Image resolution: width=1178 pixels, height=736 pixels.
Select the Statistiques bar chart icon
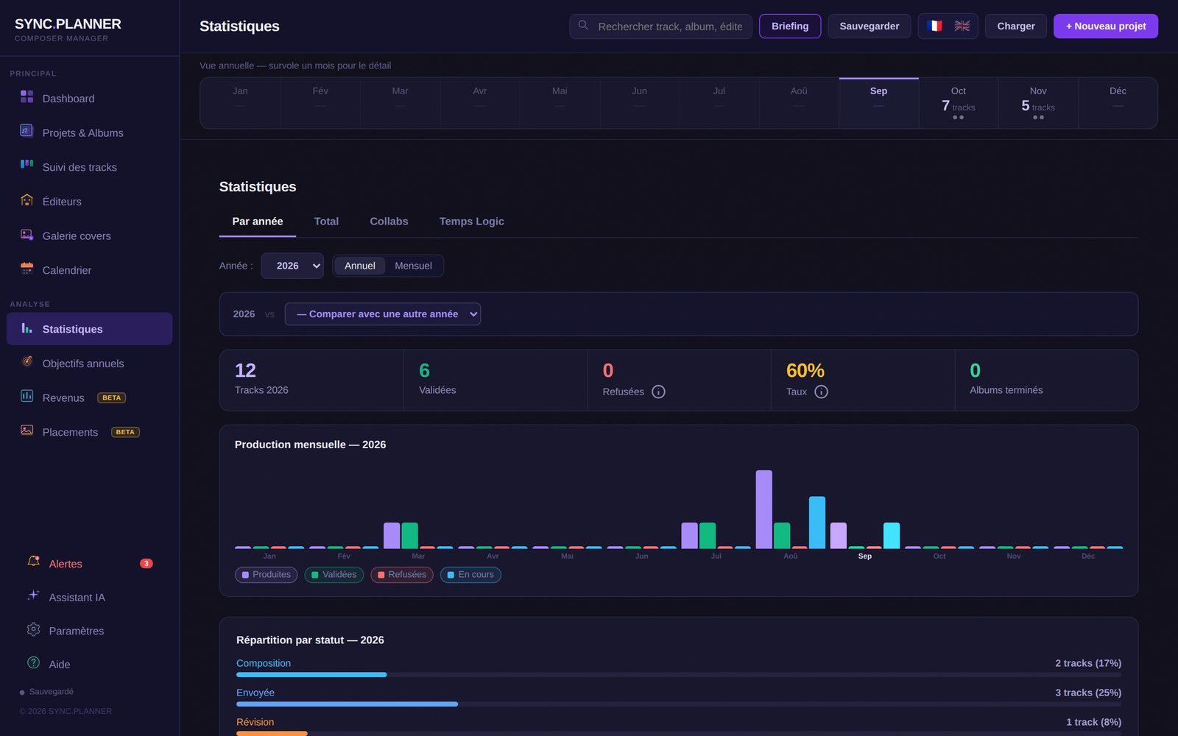(27, 328)
